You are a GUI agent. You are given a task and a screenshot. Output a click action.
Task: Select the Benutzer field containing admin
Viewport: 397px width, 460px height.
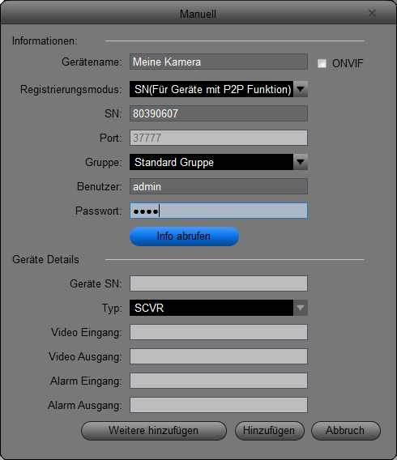(x=219, y=186)
